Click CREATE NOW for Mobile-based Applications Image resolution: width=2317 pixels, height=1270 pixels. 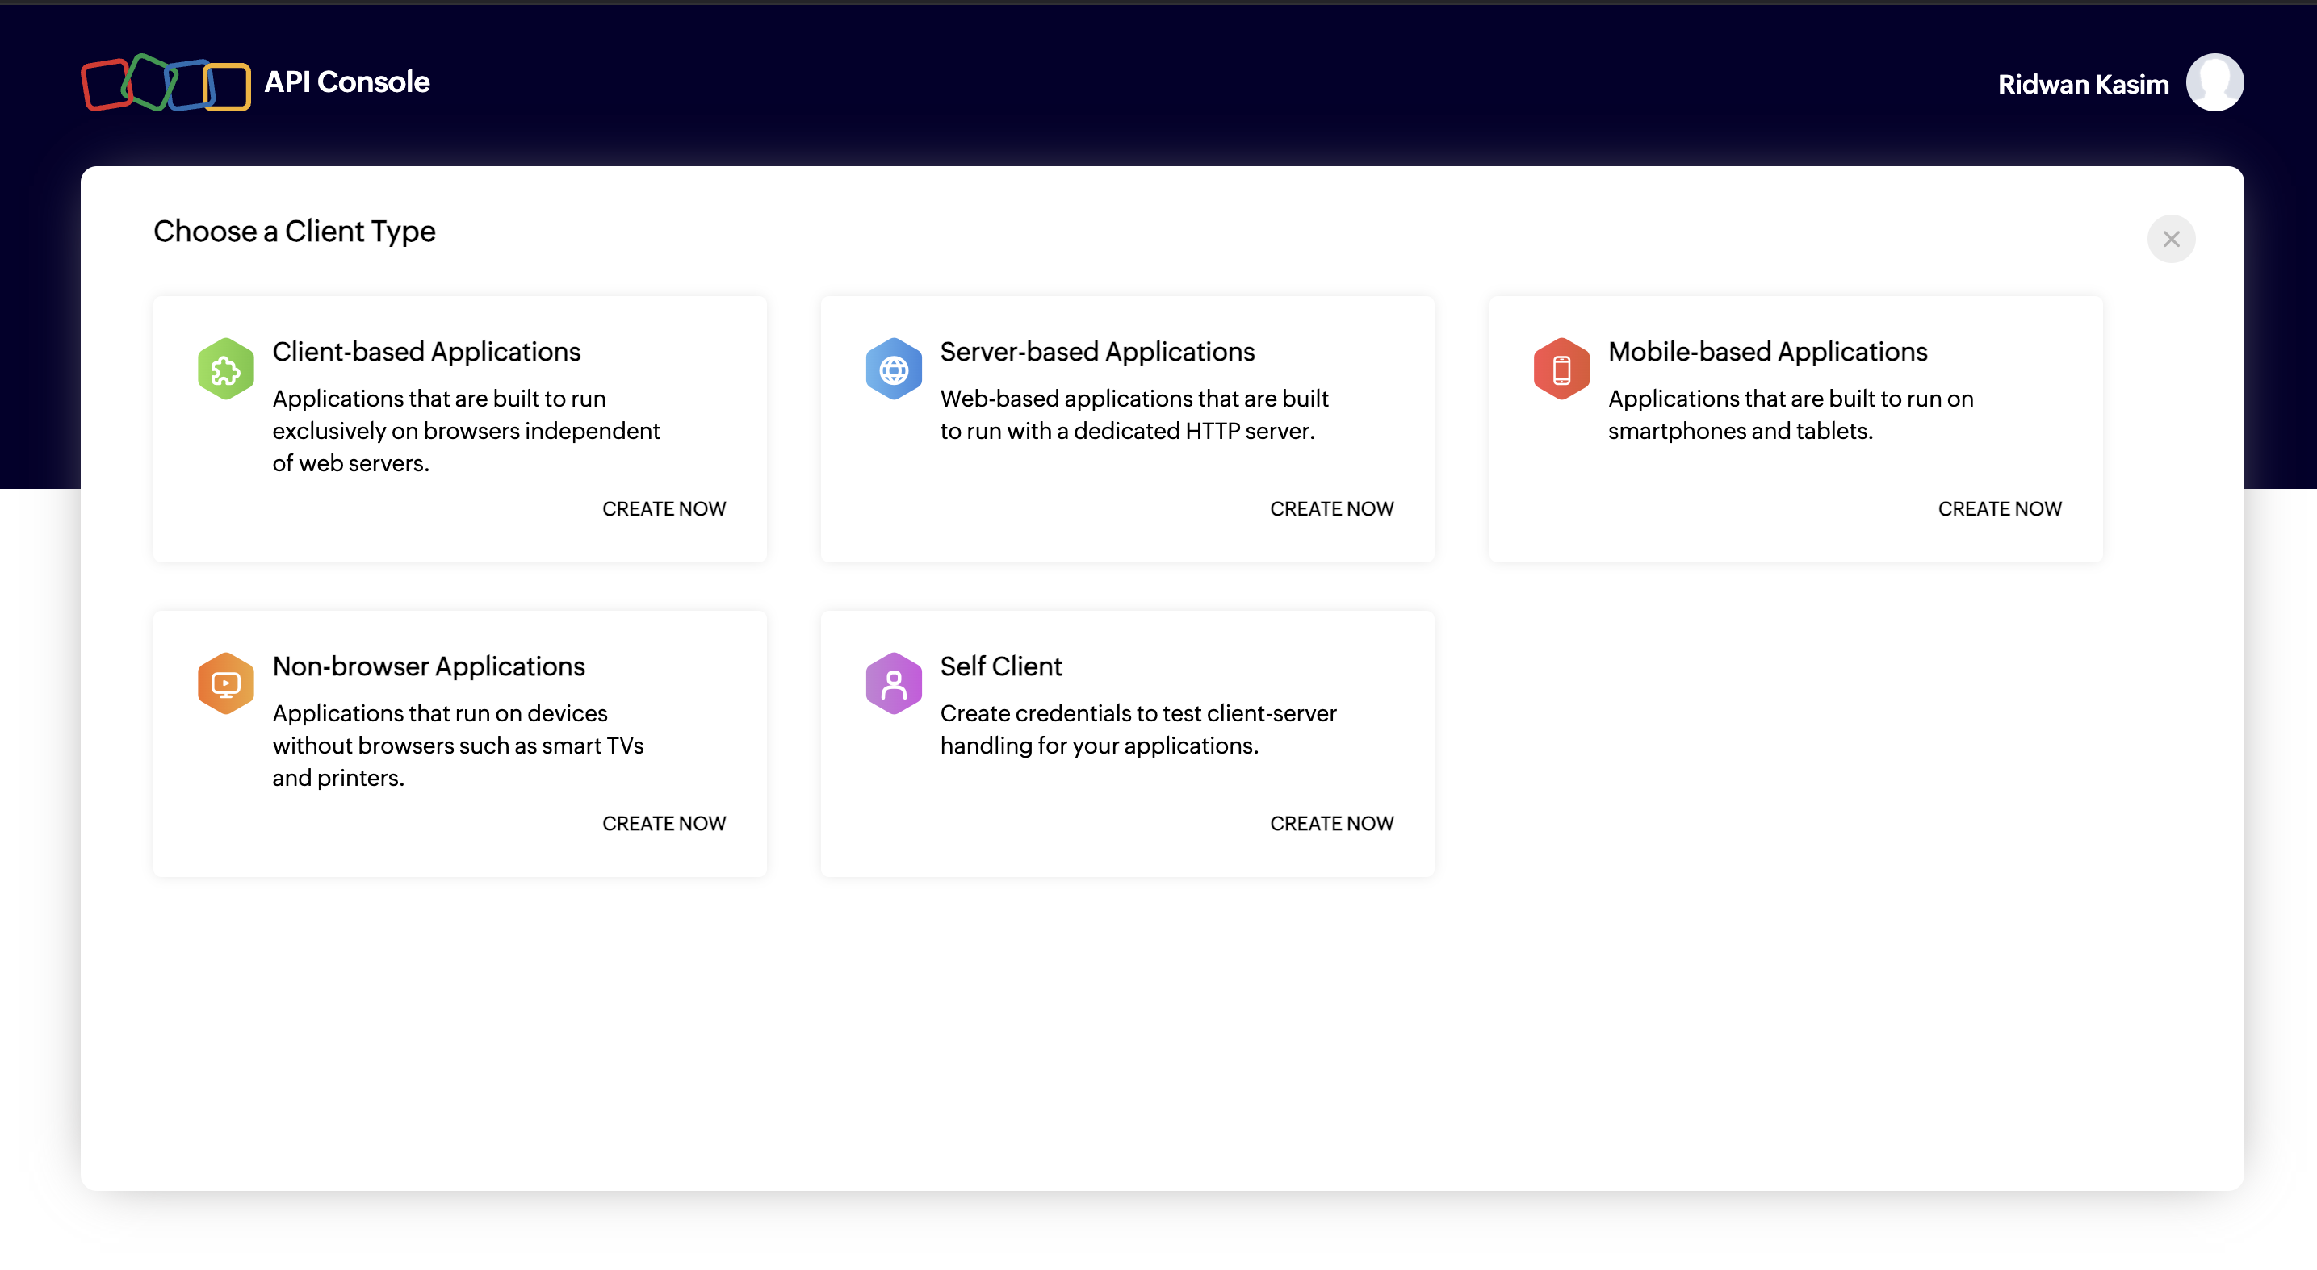1999,508
